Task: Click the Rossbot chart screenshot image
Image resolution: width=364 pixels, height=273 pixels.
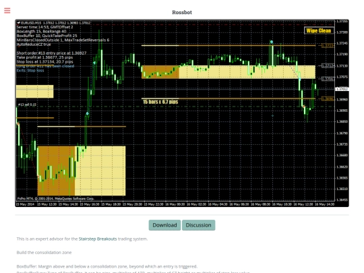Action: [182, 113]
